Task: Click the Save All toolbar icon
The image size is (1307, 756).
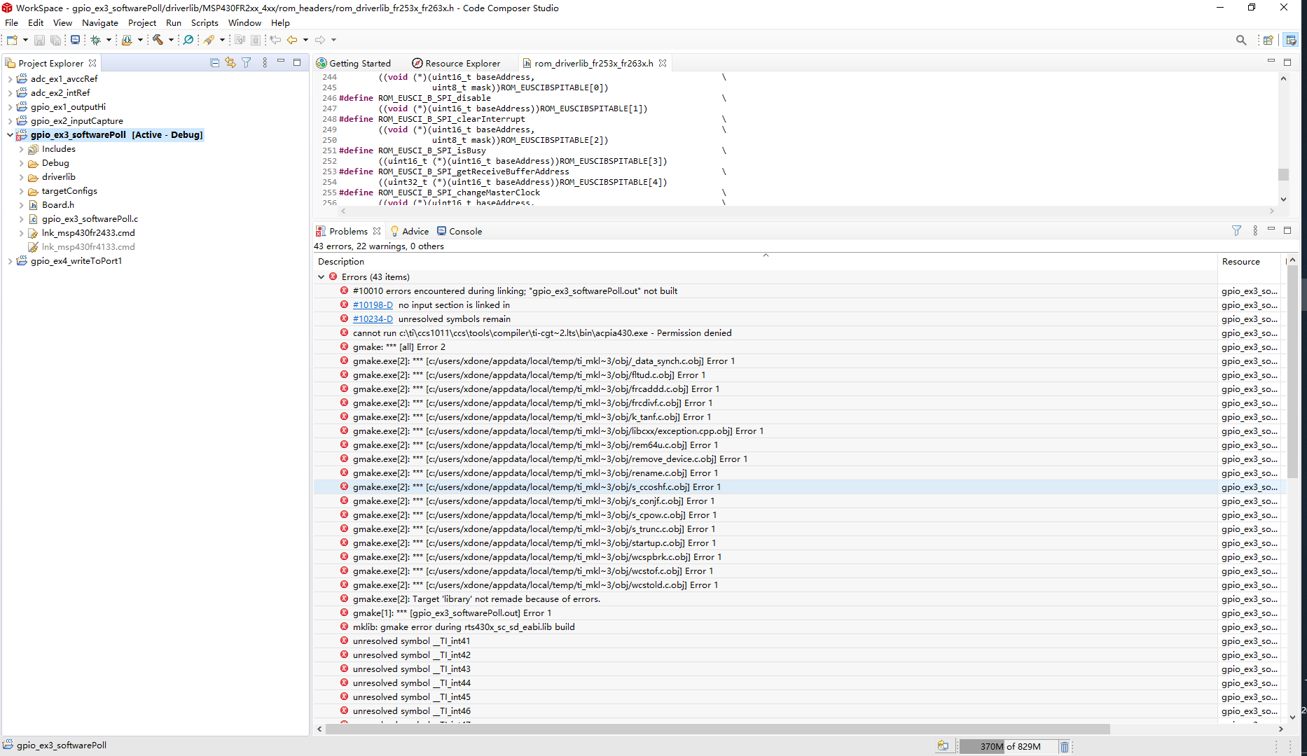Action: click(55, 40)
